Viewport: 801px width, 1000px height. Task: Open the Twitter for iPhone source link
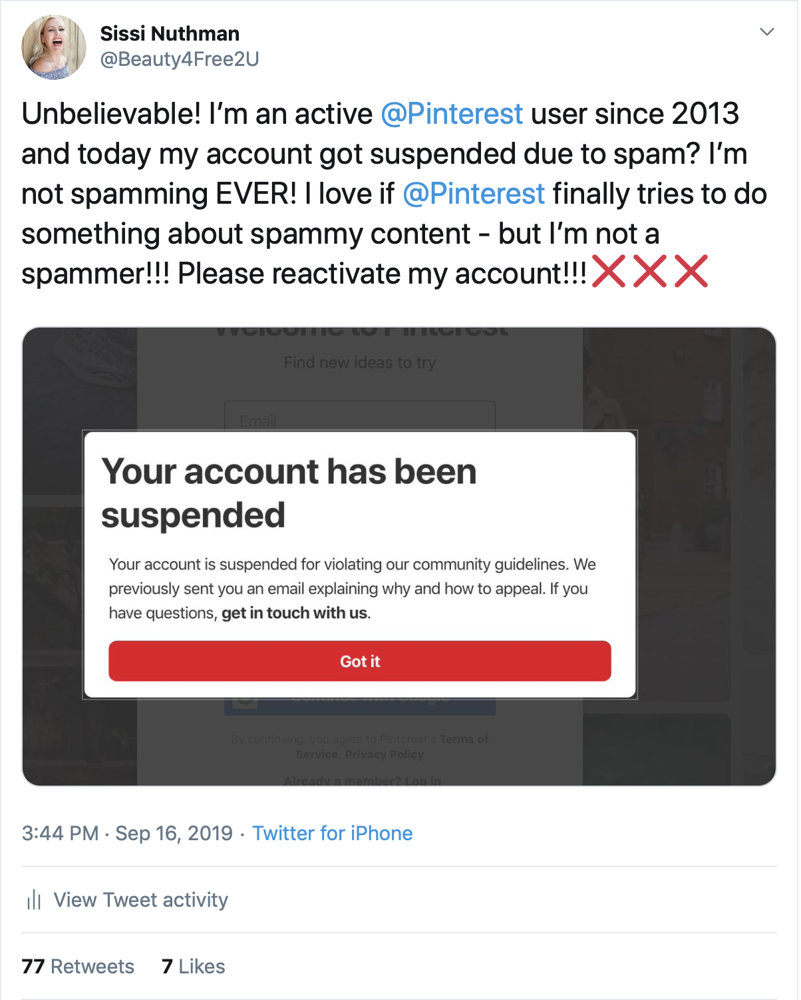coord(332,833)
